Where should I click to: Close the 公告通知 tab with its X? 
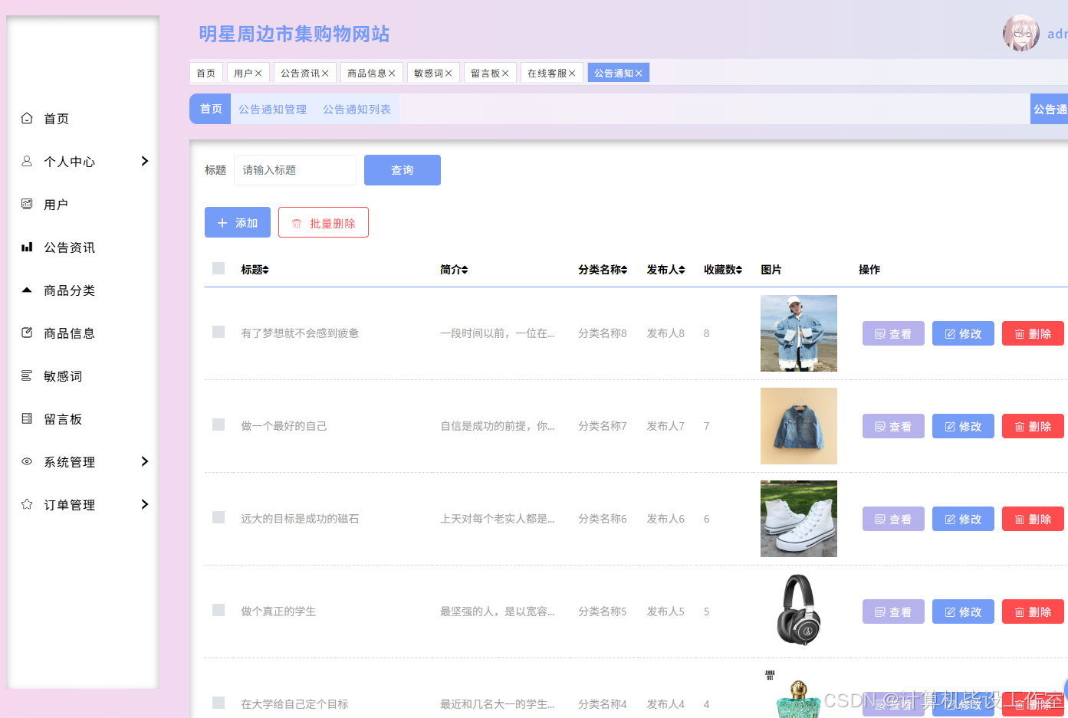[x=639, y=74]
